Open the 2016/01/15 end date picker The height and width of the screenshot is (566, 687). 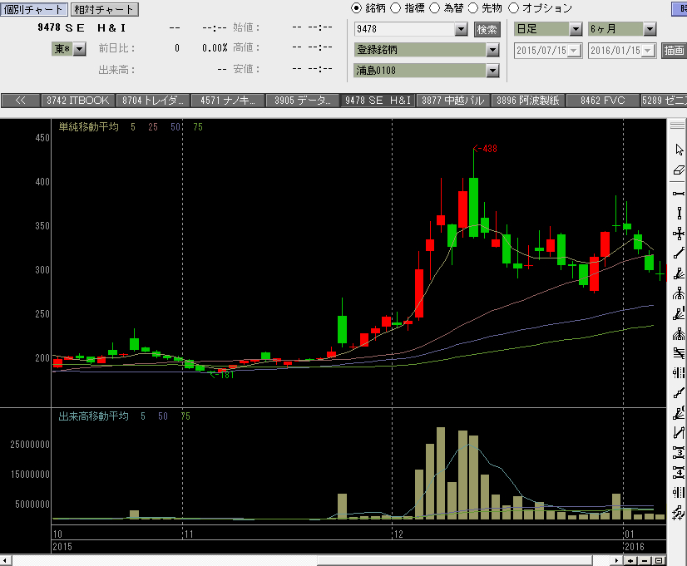pyautogui.click(x=649, y=51)
